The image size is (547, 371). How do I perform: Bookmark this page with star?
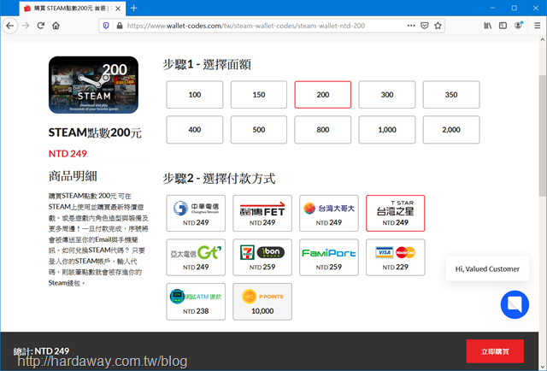[438, 26]
